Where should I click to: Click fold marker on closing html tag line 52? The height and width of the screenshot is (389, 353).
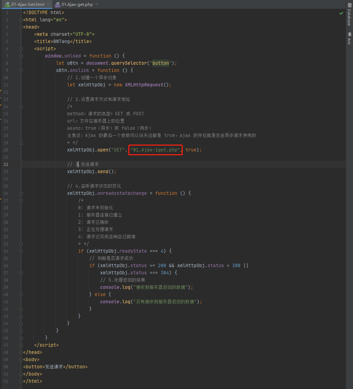pyautogui.click(x=21, y=381)
